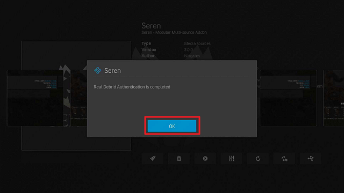The width and height of the screenshot is (344, 193).
Task: Click the Auto-update arrows icon
Action: [284, 159]
